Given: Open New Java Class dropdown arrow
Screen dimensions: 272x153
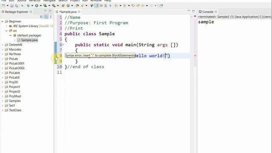Looking at the screenshot, I should point(72,6).
